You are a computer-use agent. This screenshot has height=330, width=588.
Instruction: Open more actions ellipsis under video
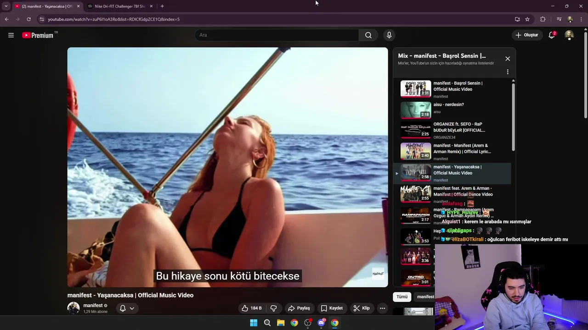pyautogui.click(x=382, y=308)
